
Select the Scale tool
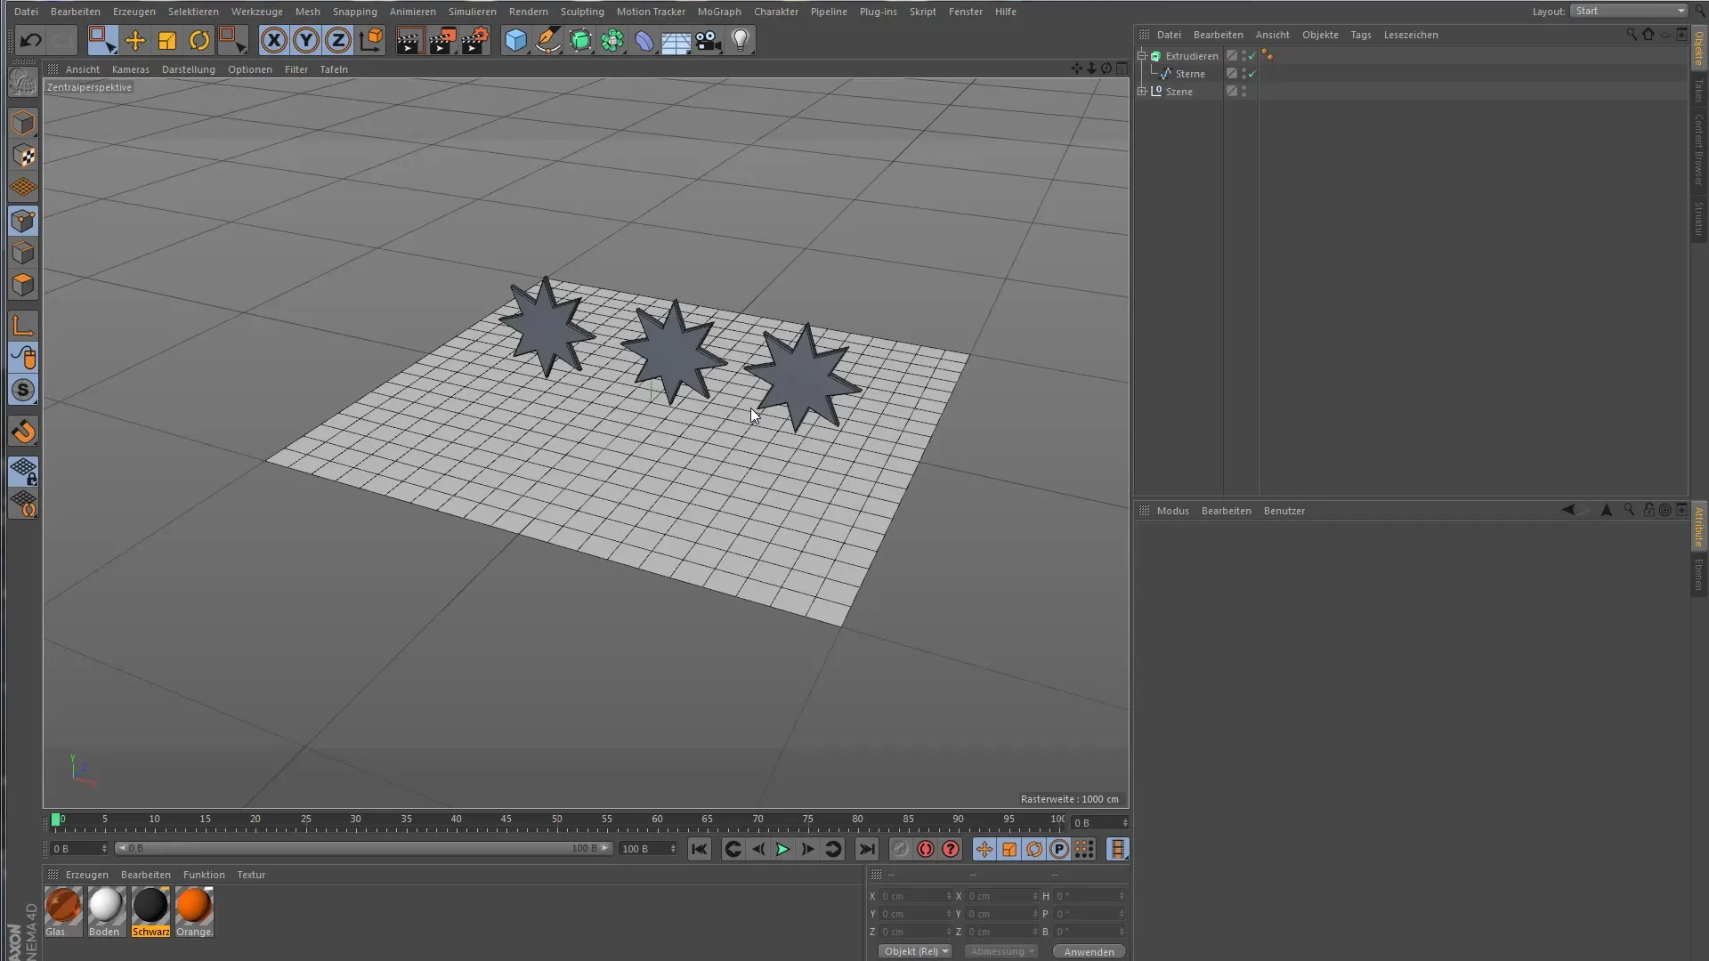pyautogui.click(x=167, y=40)
